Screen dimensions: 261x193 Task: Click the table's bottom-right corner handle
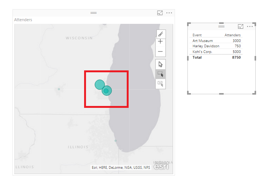point(254,93)
